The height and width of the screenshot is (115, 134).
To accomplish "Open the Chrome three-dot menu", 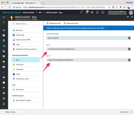I will pyautogui.click(x=132, y=7).
